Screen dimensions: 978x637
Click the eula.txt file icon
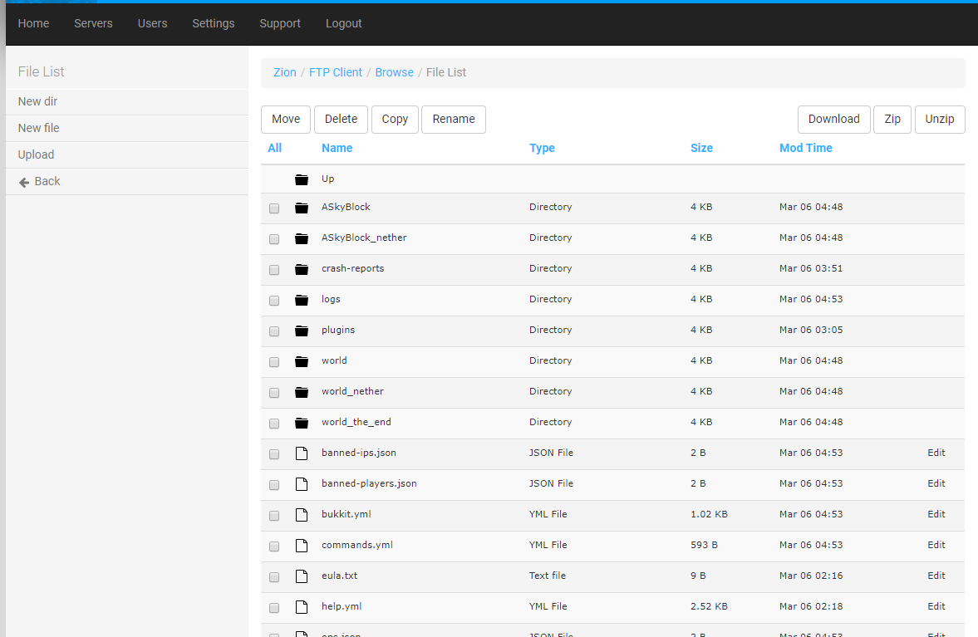(x=302, y=576)
